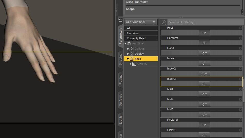Click the lIndex3 parameter label
The image size is (245, 138).
pyautogui.click(x=171, y=79)
